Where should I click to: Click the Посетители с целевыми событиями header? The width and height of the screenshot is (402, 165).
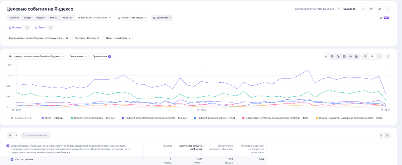coord(221,148)
